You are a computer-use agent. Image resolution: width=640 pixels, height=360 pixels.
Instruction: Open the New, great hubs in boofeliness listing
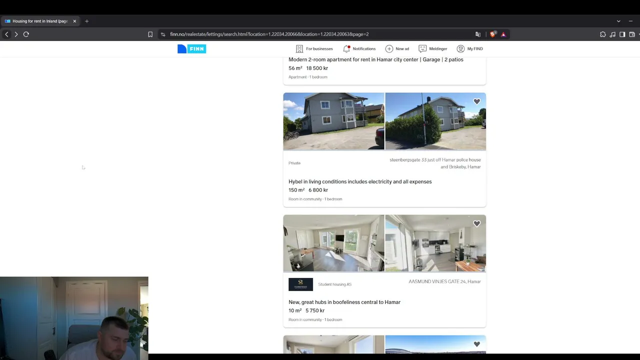point(344,302)
